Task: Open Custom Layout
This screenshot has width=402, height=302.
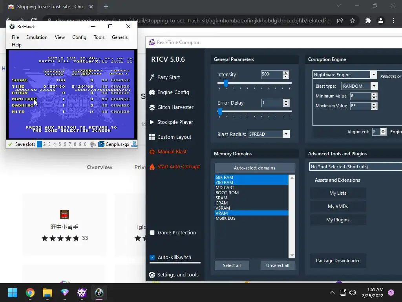Action: coord(170,137)
